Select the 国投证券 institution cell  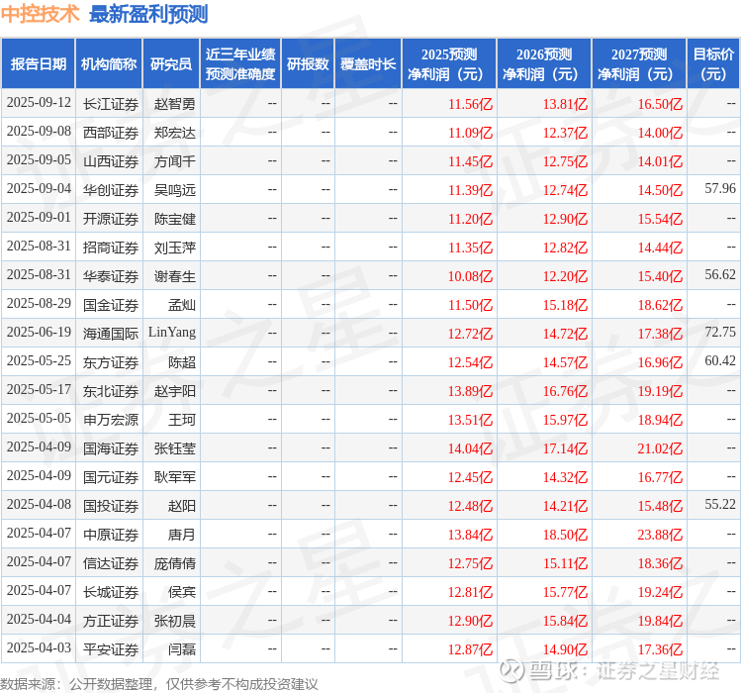point(111,506)
